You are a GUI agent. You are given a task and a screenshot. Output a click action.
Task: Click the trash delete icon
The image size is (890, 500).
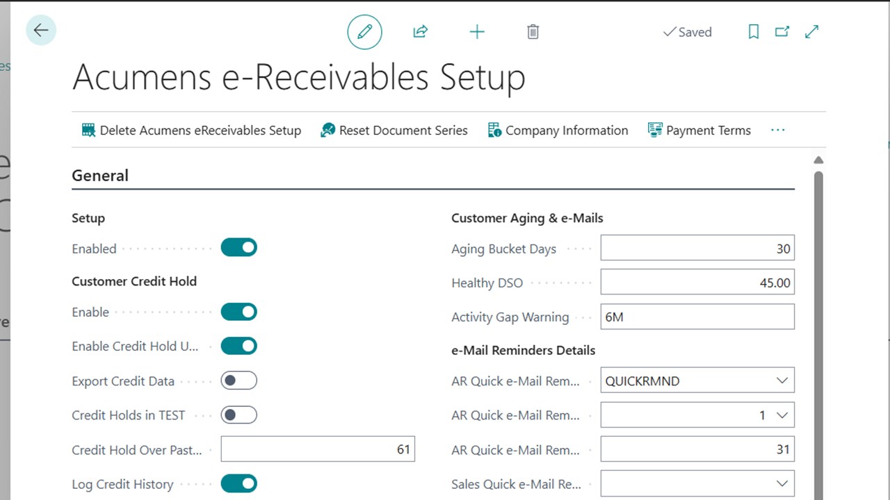coord(533,31)
